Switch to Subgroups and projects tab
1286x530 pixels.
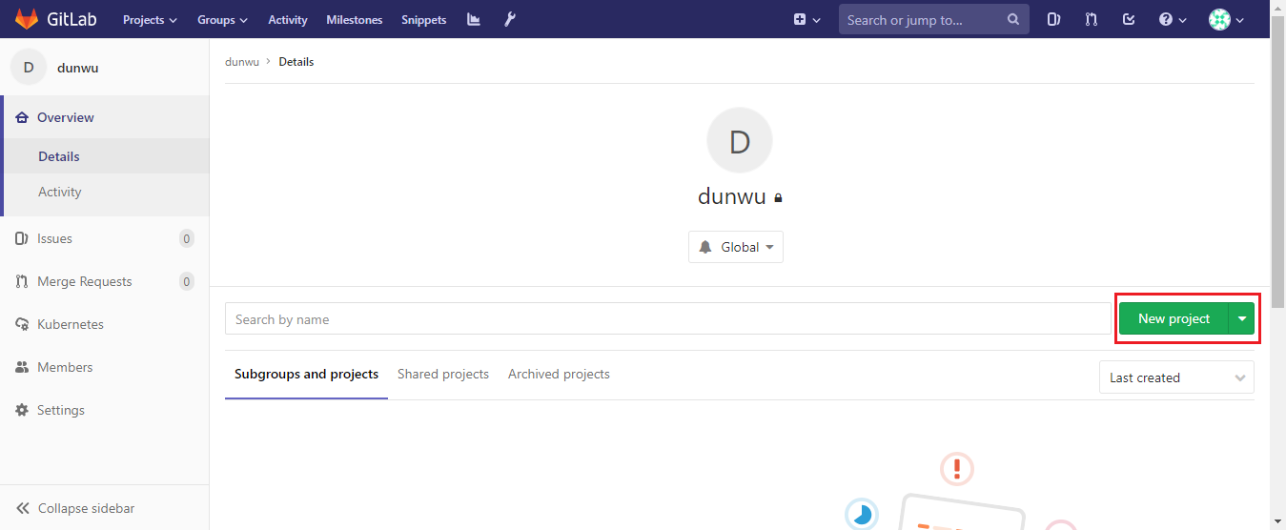point(306,374)
